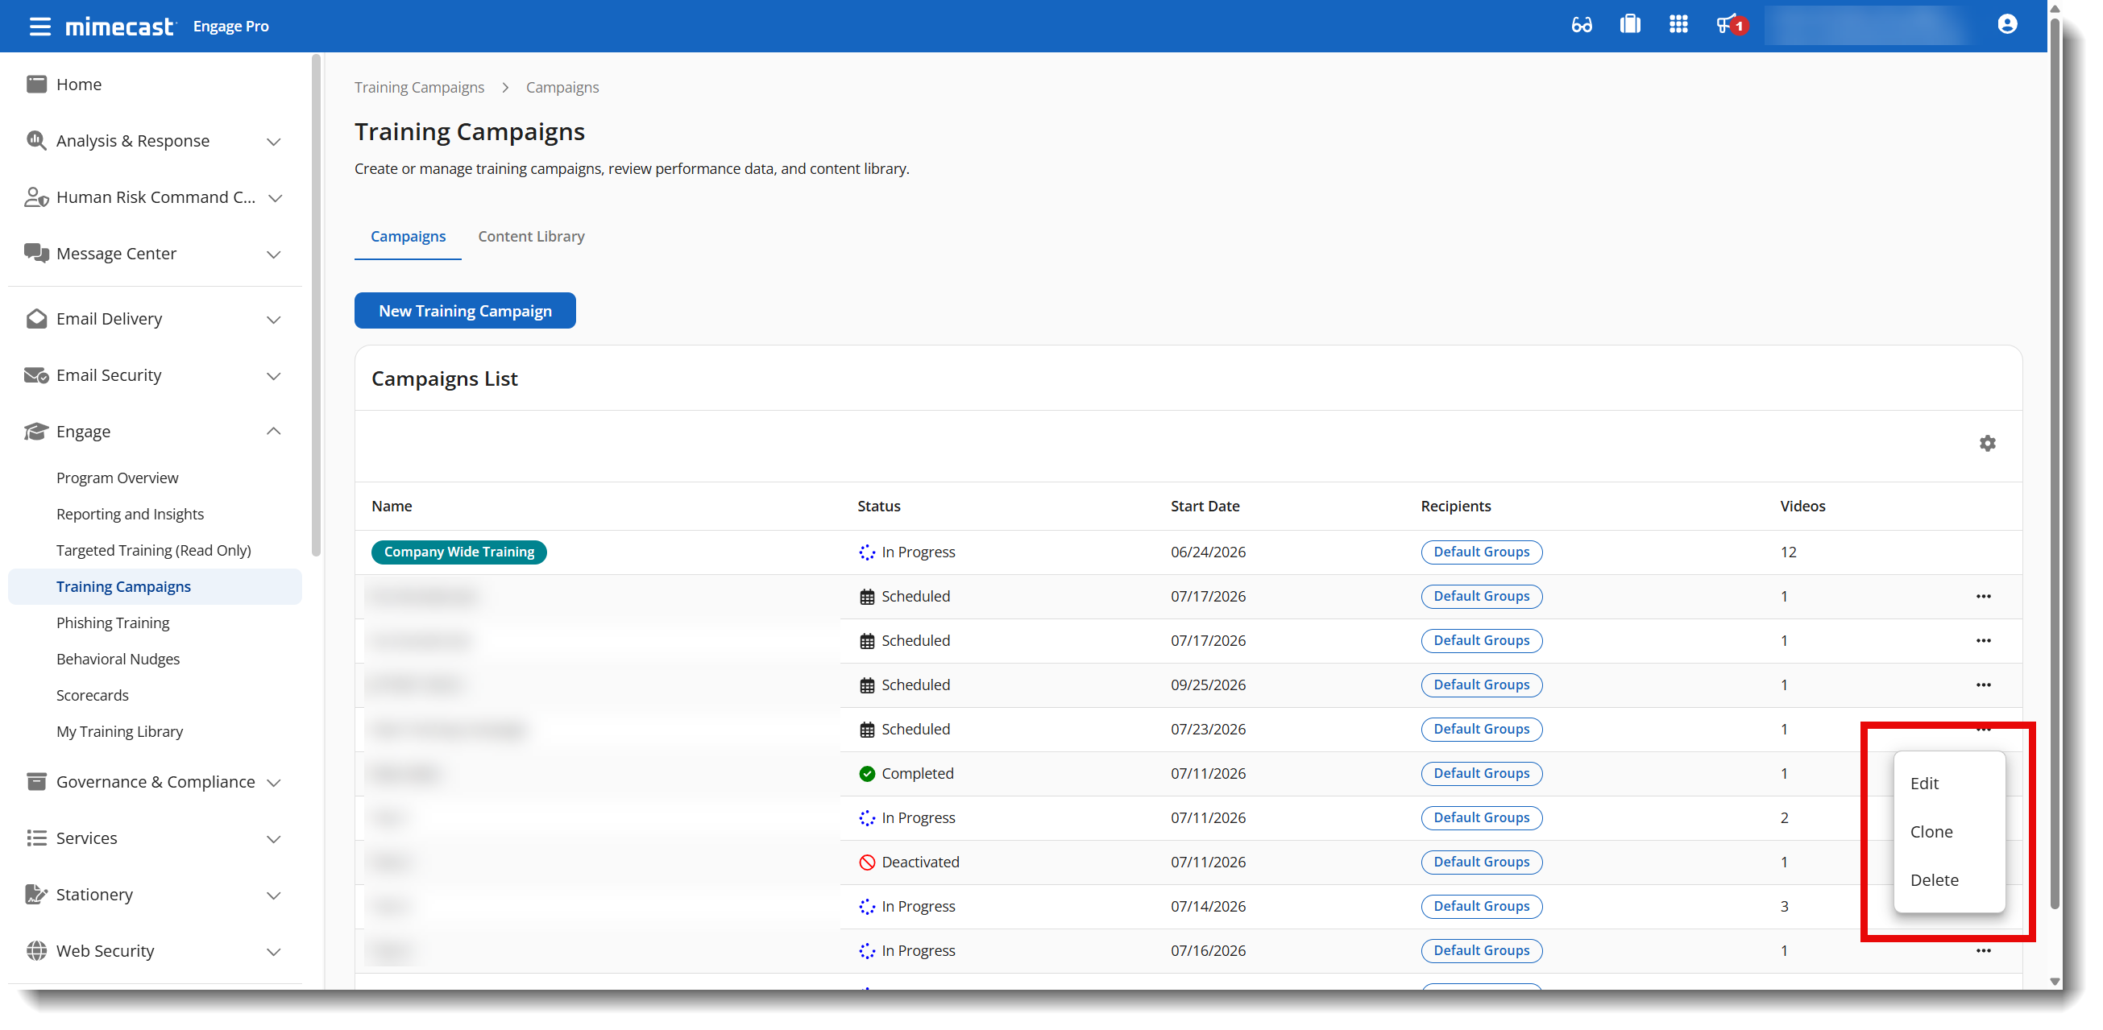Expand Services section

tap(273, 839)
